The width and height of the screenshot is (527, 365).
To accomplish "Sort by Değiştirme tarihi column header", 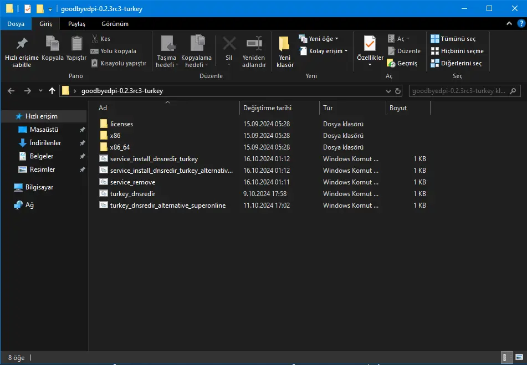I will click(279, 108).
